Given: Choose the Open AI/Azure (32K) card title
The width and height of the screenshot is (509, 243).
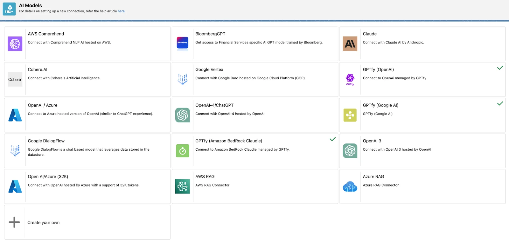Looking at the screenshot, I should [x=48, y=177].
